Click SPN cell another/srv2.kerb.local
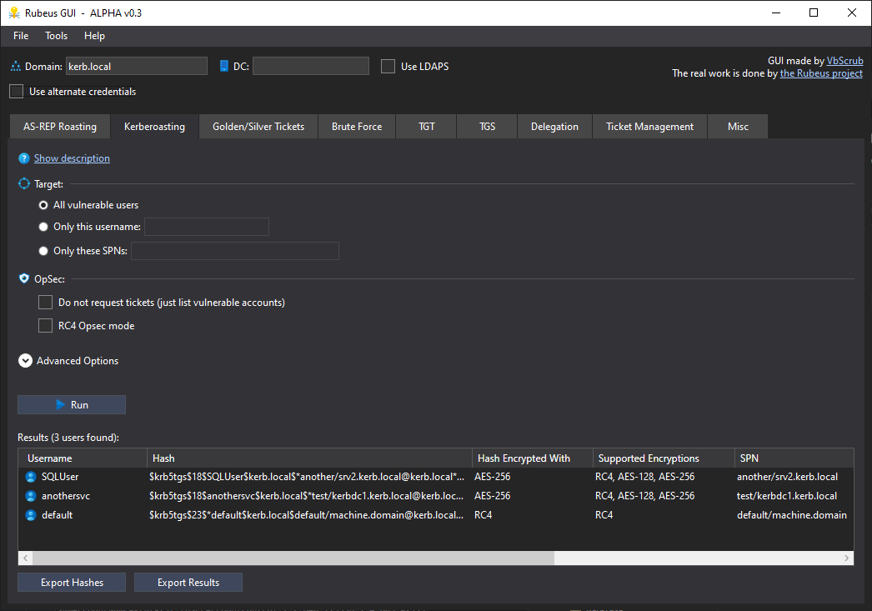Viewport: 872px width, 611px height. pos(788,477)
